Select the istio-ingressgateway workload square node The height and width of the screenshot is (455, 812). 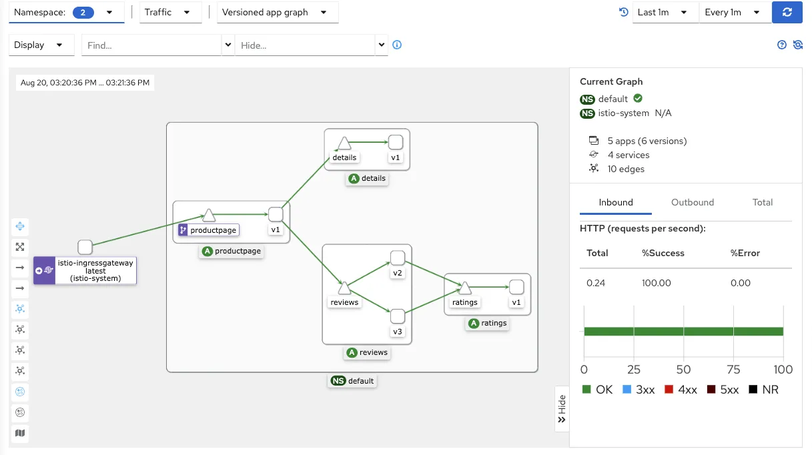85,248
